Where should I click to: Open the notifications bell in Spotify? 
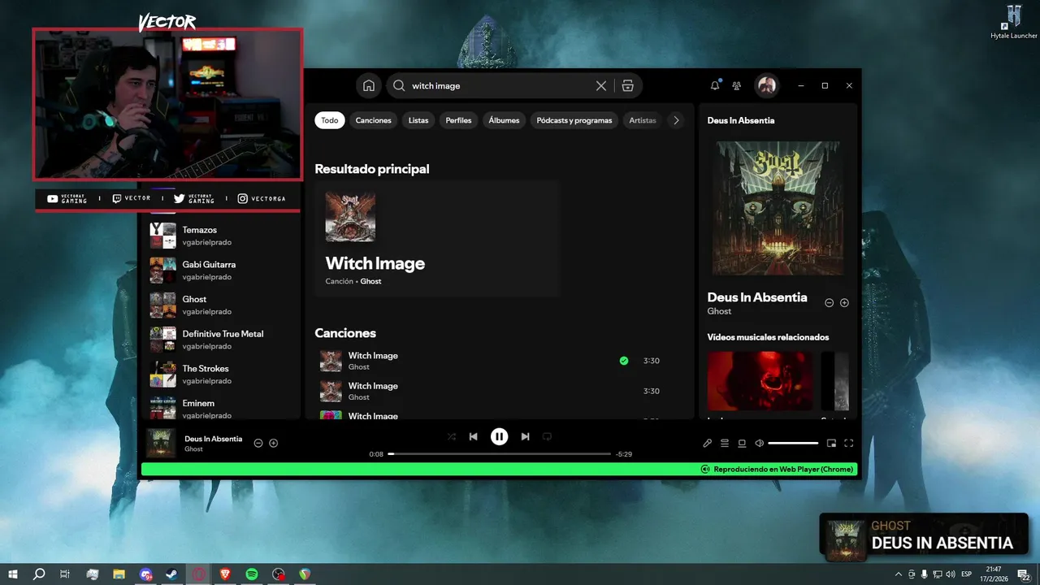coord(715,85)
